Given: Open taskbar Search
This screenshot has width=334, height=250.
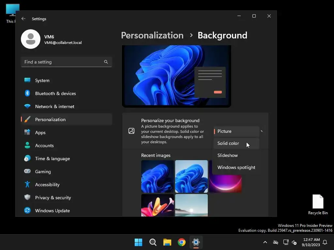Looking at the screenshot, I should (x=153, y=242).
